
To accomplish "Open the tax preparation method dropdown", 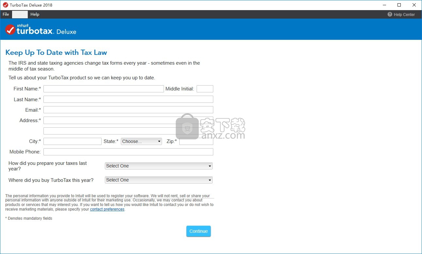I will (x=159, y=166).
